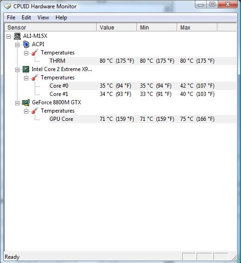Click the ALI-M15X computer icon
241x263 pixels.
pos(17,36)
